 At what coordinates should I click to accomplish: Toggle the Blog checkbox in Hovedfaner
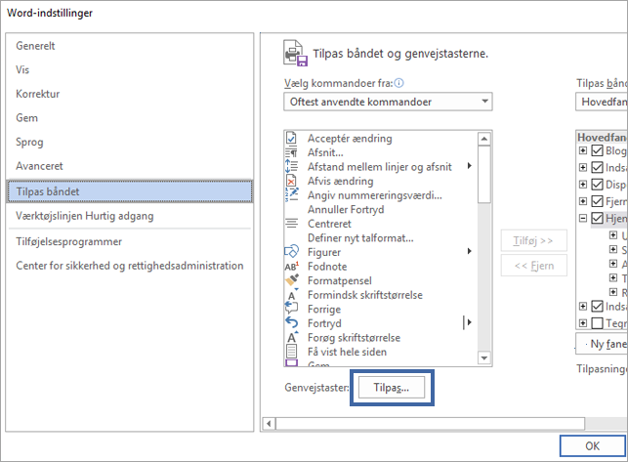coord(597,150)
